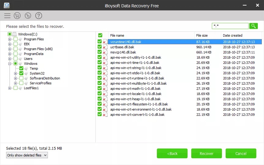Screen dimensions: 264x165
Task: Check the EEK folder checkbox
Action: pyautogui.click(x=15, y=44)
